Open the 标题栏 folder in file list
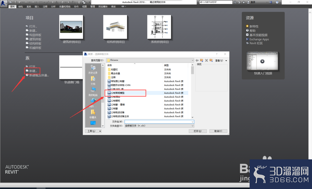Screen dimensions: 312x189 [x=113, y=70]
